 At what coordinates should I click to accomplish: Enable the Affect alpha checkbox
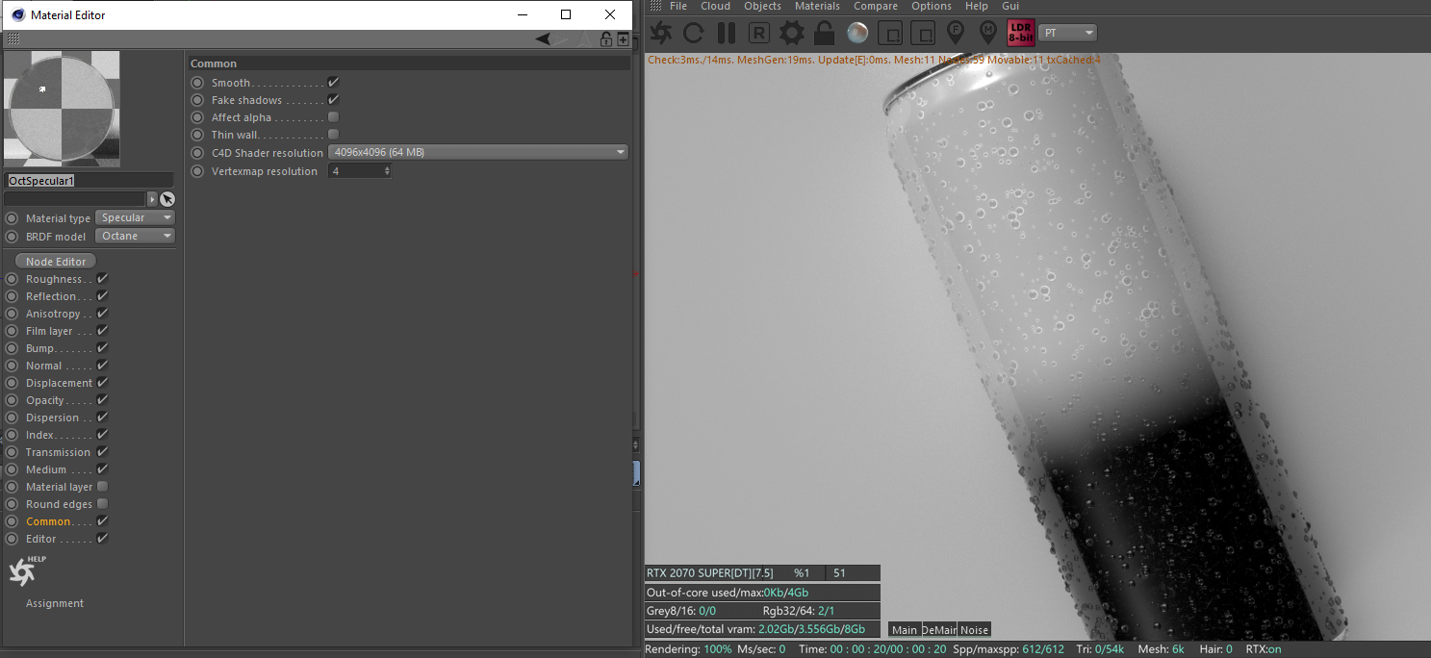point(333,117)
